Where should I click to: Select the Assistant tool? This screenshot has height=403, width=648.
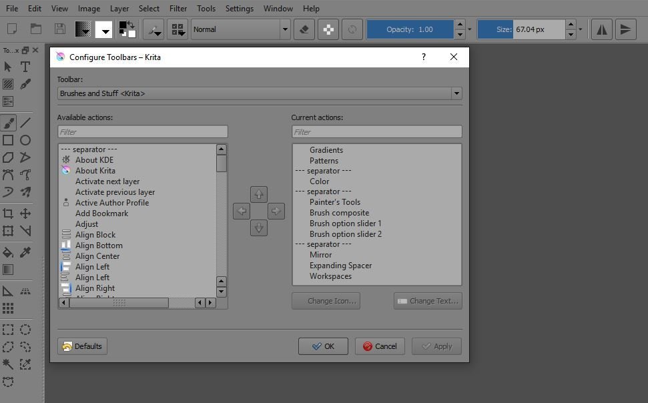pyautogui.click(x=8, y=291)
